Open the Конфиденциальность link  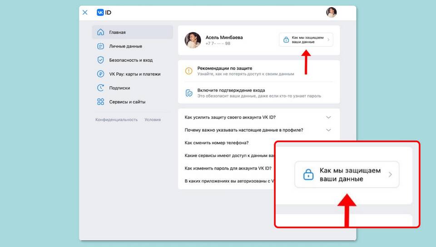pyautogui.click(x=116, y=120)
